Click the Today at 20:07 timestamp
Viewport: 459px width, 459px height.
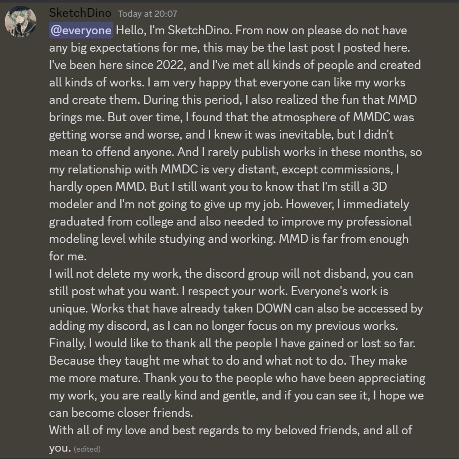click(x=148, y=14)
